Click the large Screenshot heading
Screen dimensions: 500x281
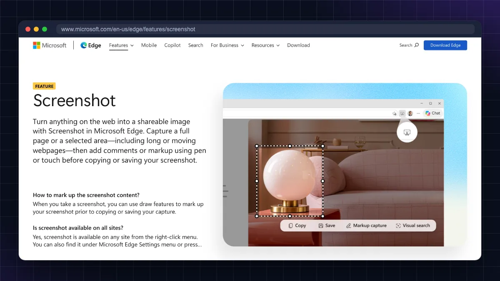point(75,101)
